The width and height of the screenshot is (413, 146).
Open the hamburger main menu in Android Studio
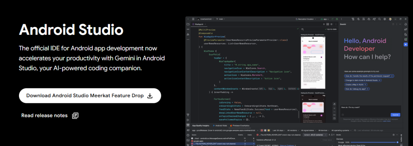coord(193,19)
